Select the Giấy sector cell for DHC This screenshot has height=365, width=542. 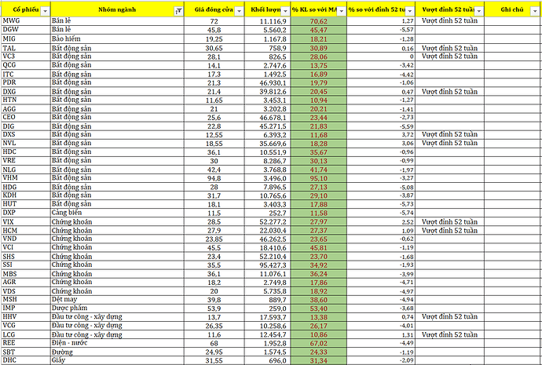pyautogui.click(x=117, y=360)
